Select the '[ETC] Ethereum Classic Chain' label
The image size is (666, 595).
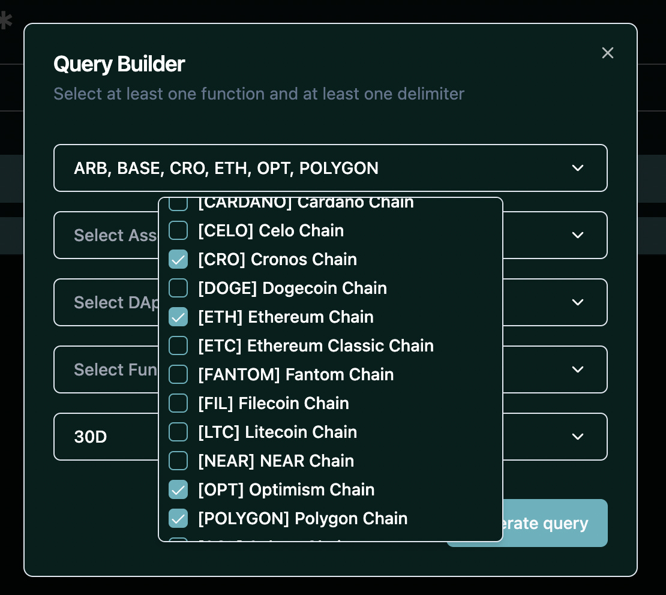pyautogui.click(x=316, y=345)
